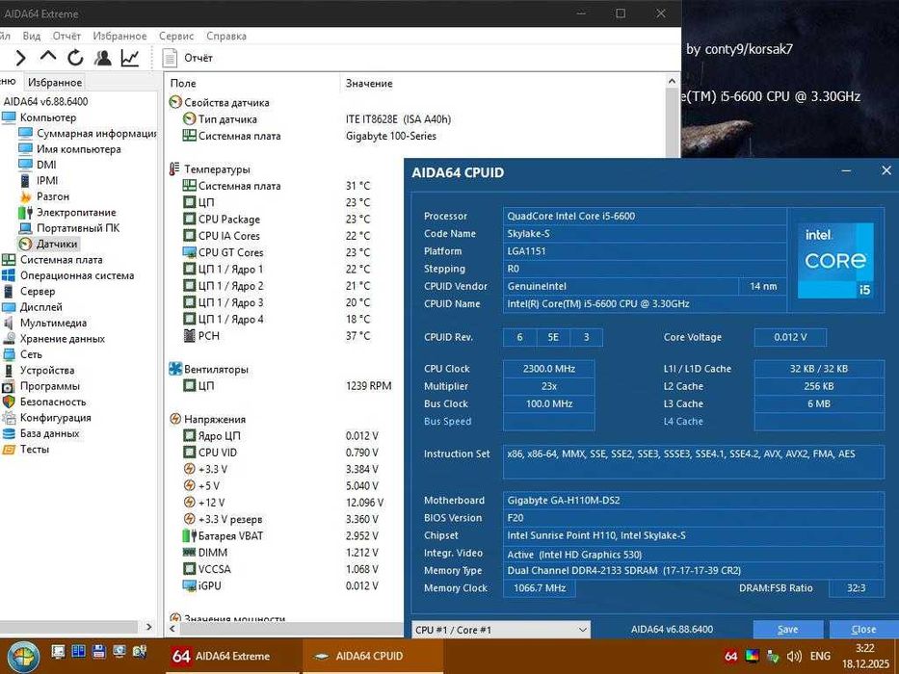This screenshot has height=674, width=899.
Task: Select Сервер tree item
Action: tap(38, 291)
